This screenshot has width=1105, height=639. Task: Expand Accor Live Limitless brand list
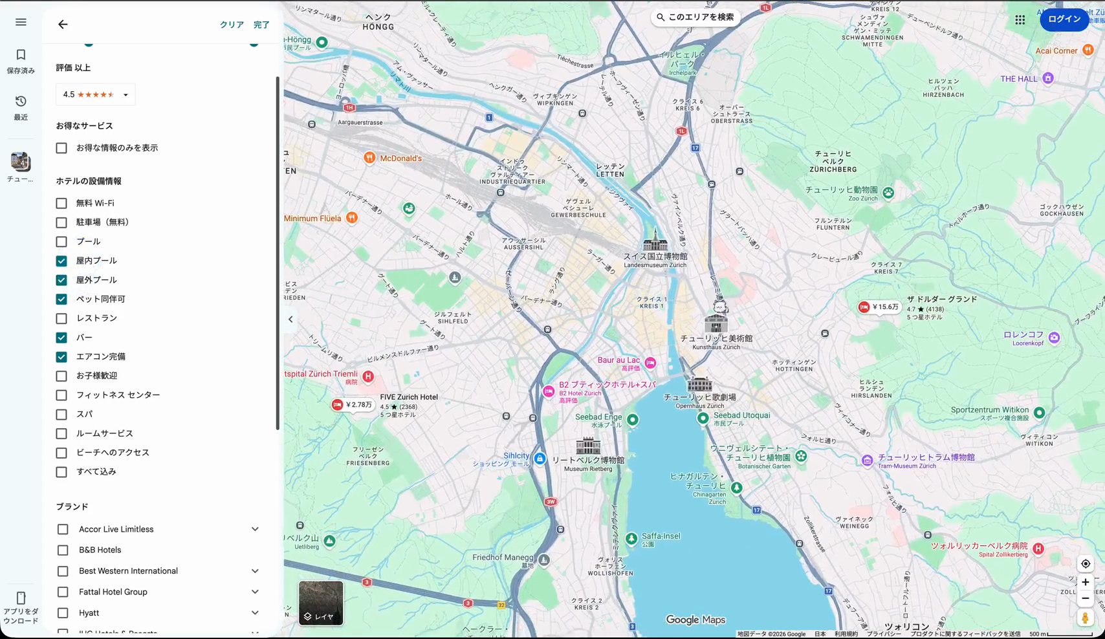[255, 529]
